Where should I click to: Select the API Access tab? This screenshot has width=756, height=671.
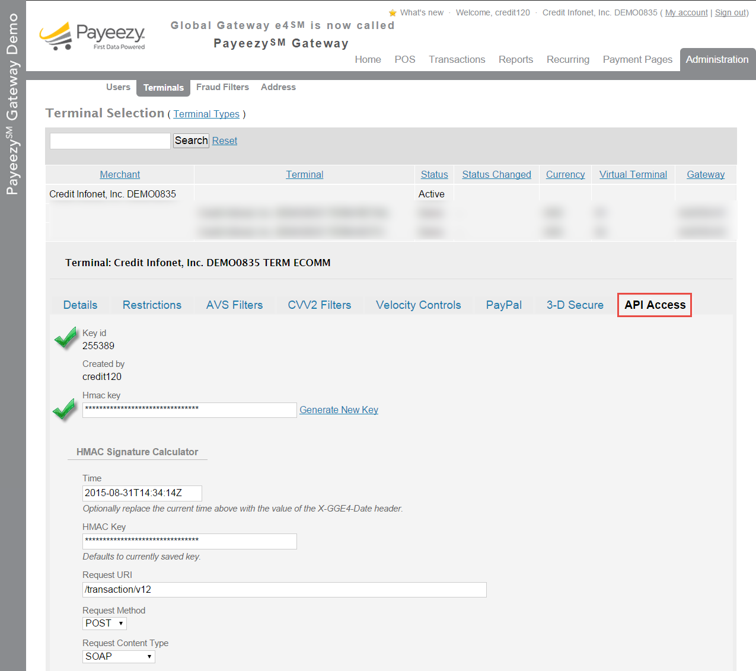pos(654,305)
